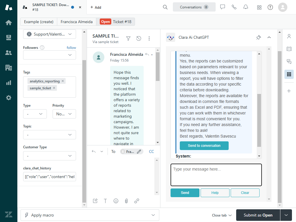Viewport: 296px width, 222px height.
Task: Remove the analytics_reporting tag
Action: [x=63, y=81]
